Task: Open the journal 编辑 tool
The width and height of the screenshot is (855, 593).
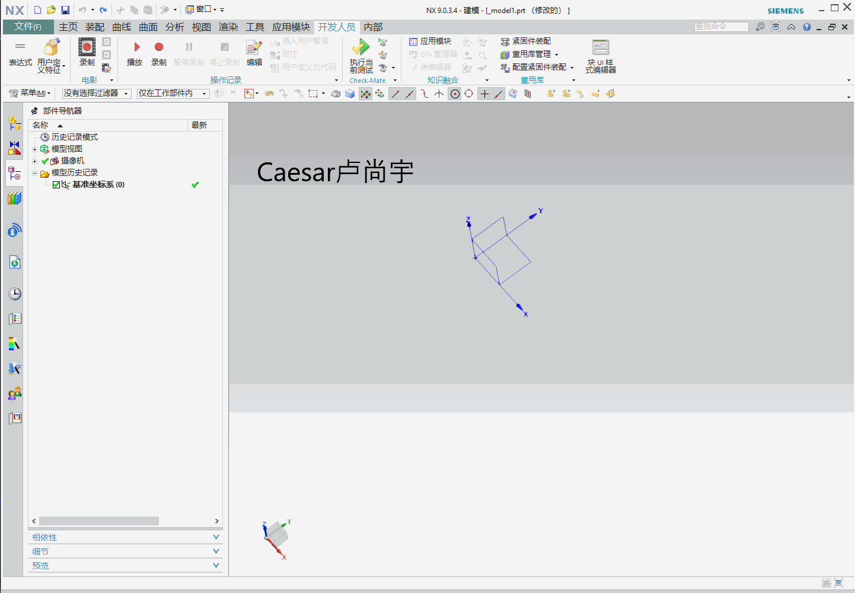Action: pos(254,52)
